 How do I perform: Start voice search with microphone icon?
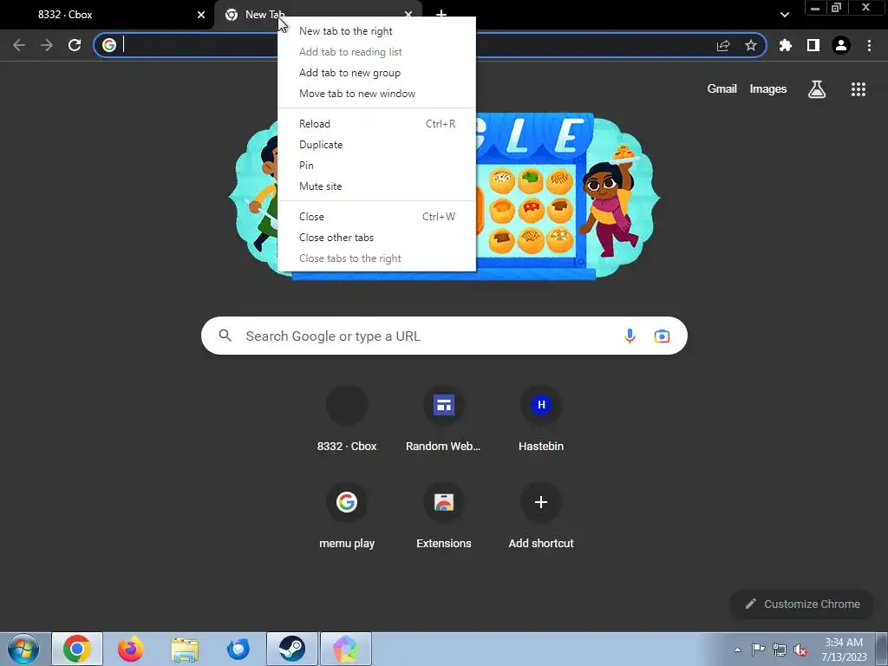[x=630, y=336]
